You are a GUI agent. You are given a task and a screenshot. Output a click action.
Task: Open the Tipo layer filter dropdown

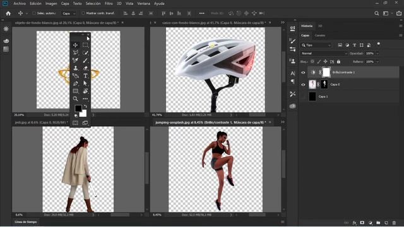point(316,45)
